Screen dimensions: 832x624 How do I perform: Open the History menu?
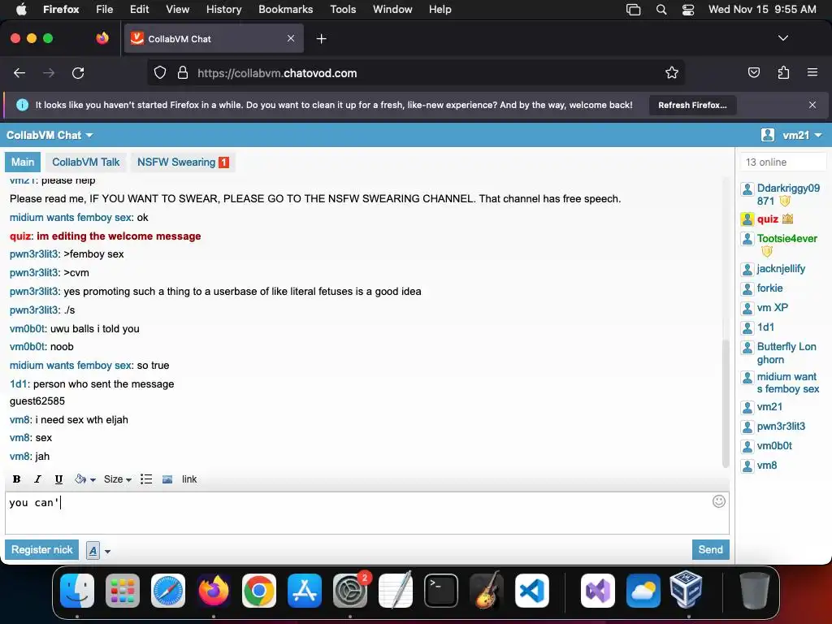tap(223, 9)
